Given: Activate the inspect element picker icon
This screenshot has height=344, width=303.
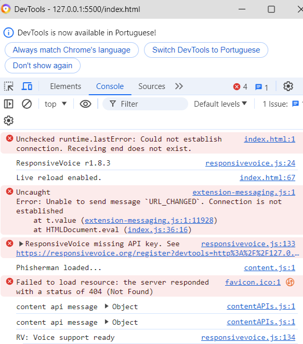Looking at the screenshot, I should click(9, 86).
